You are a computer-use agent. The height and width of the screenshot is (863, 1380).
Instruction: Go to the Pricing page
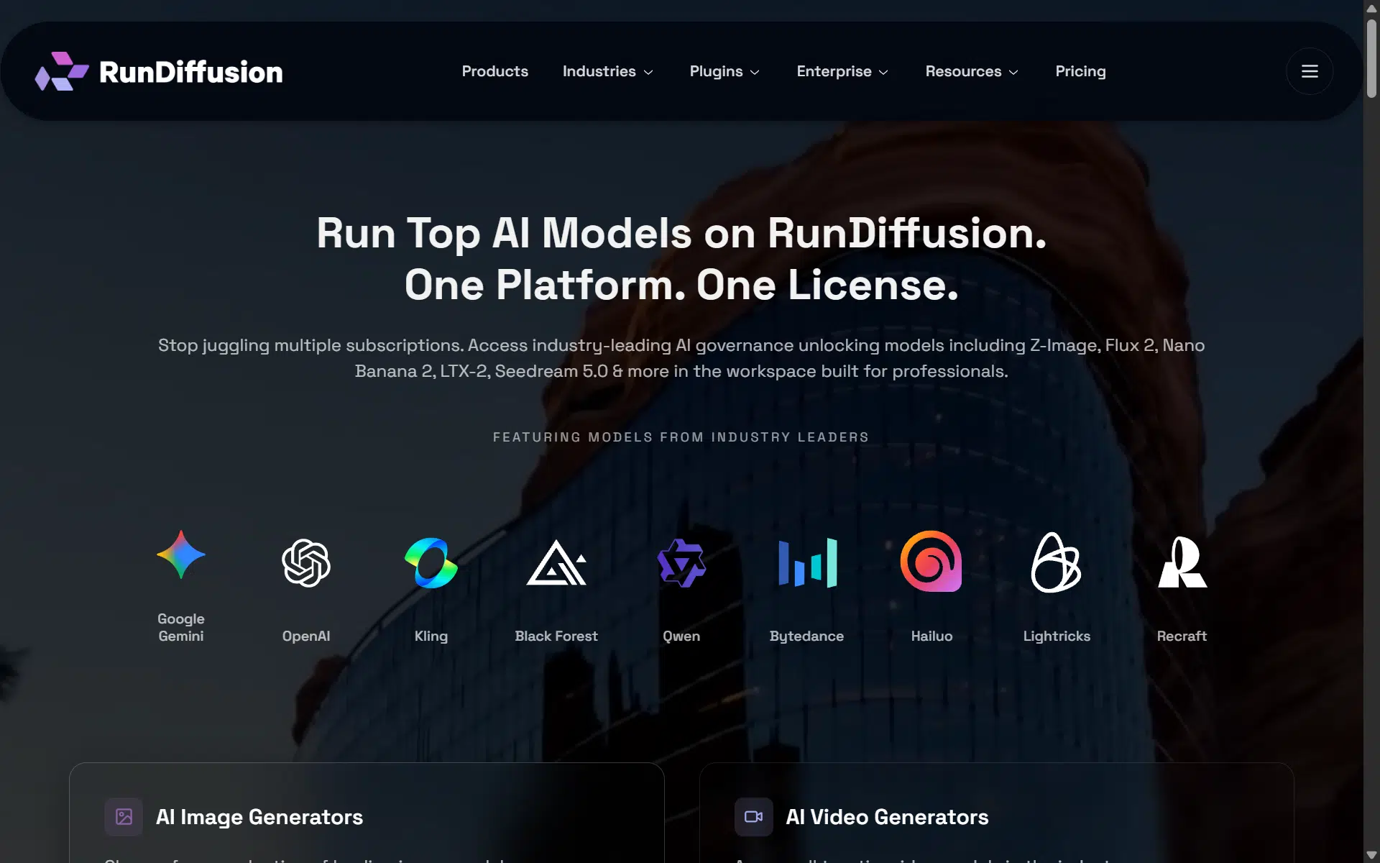[1080, 71]
